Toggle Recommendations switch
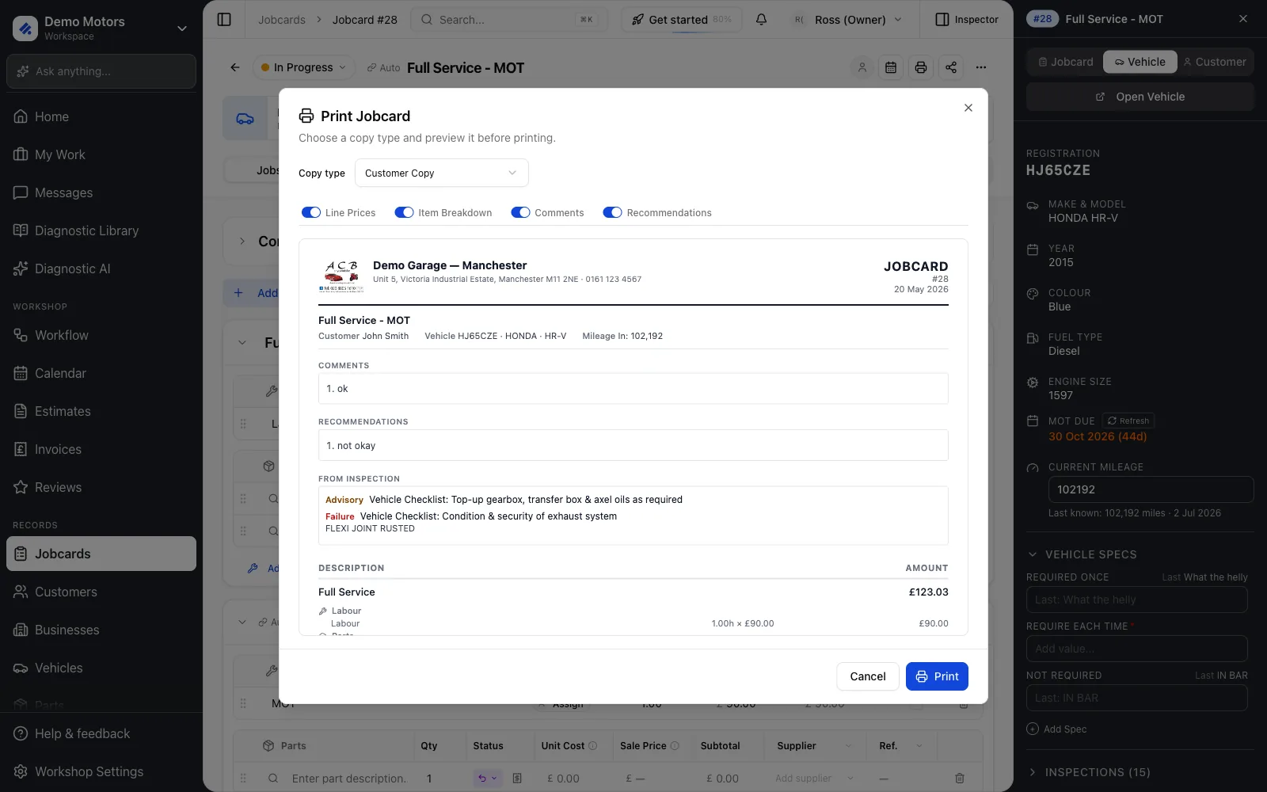1267x792 pixels. pyautogui.click(x=612, y=212)
